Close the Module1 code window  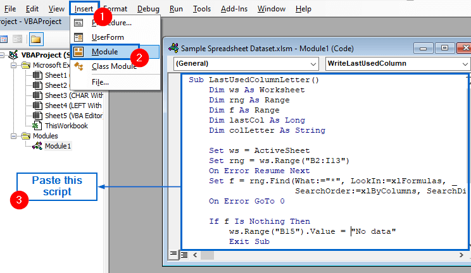pos(464,48)
